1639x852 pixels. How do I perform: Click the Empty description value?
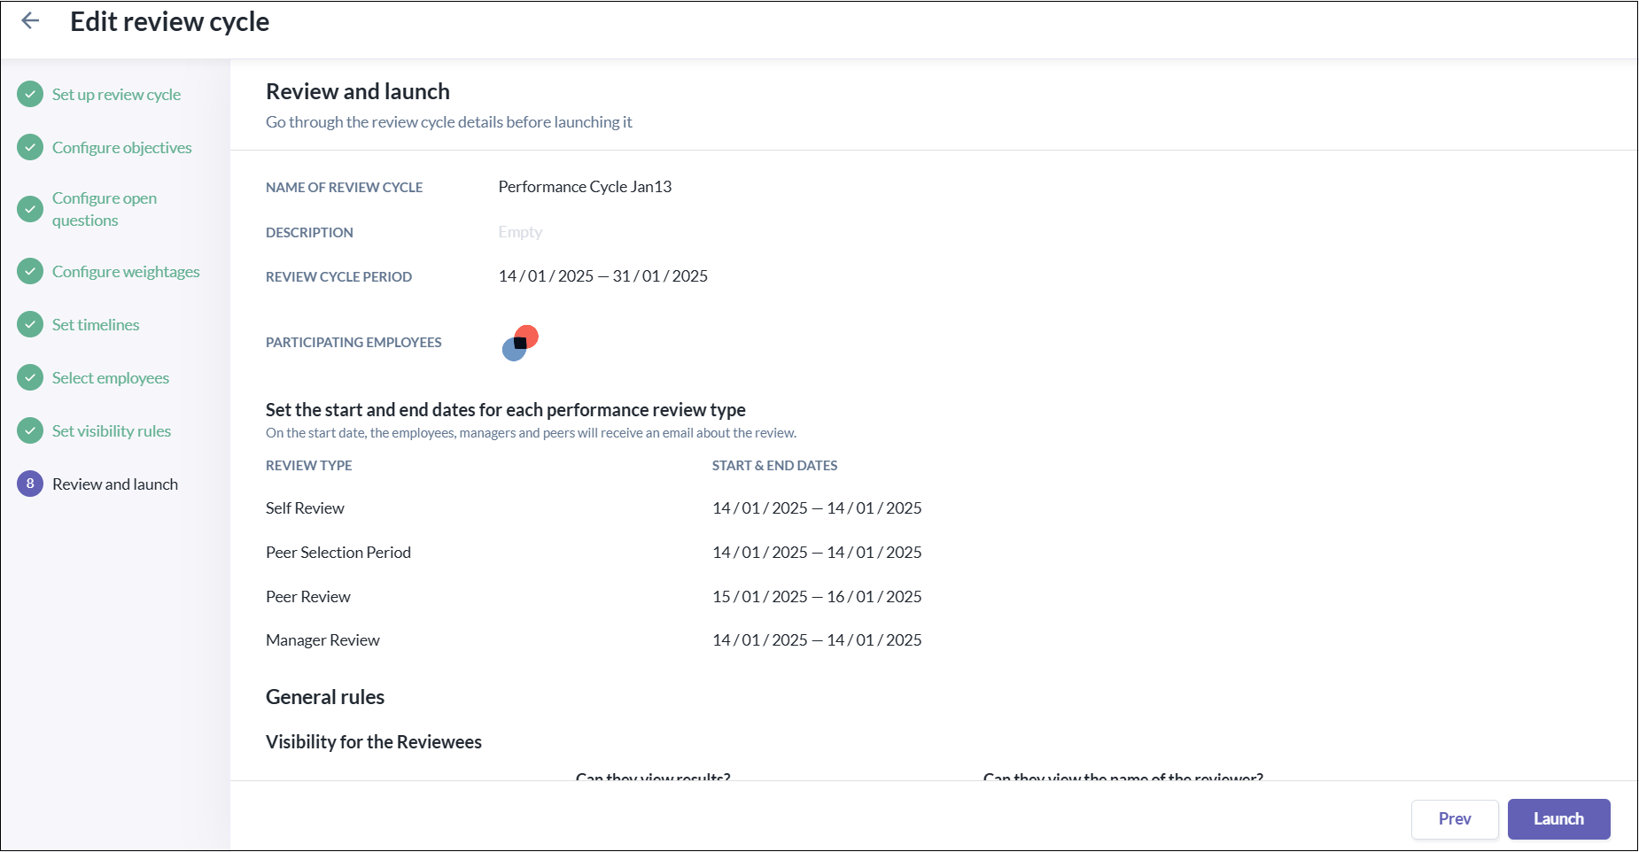click(520, 232)
